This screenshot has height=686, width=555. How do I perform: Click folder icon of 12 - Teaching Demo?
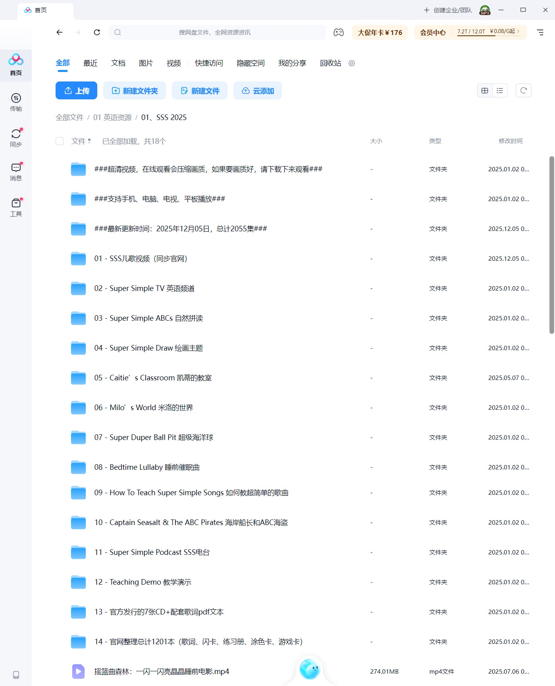78,582
